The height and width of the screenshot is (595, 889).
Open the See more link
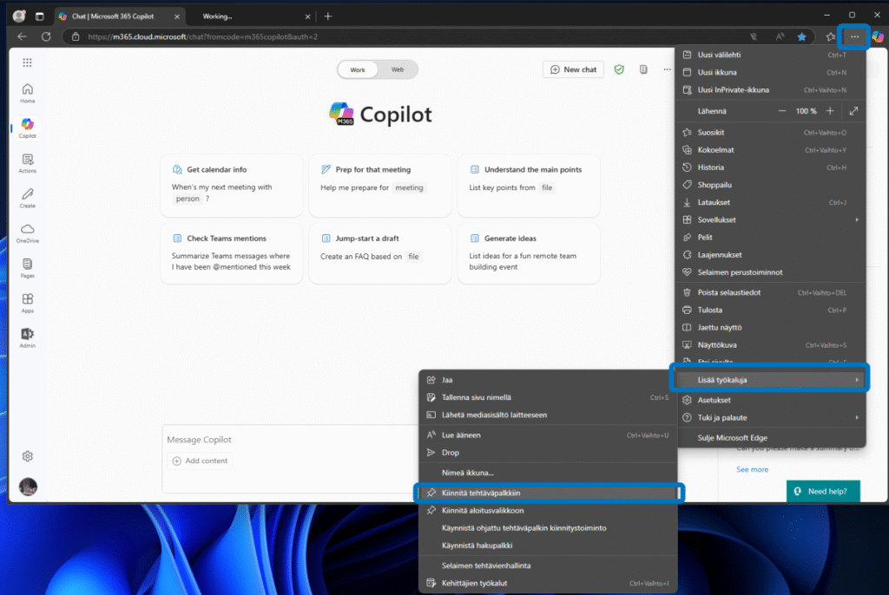(752, 469)
